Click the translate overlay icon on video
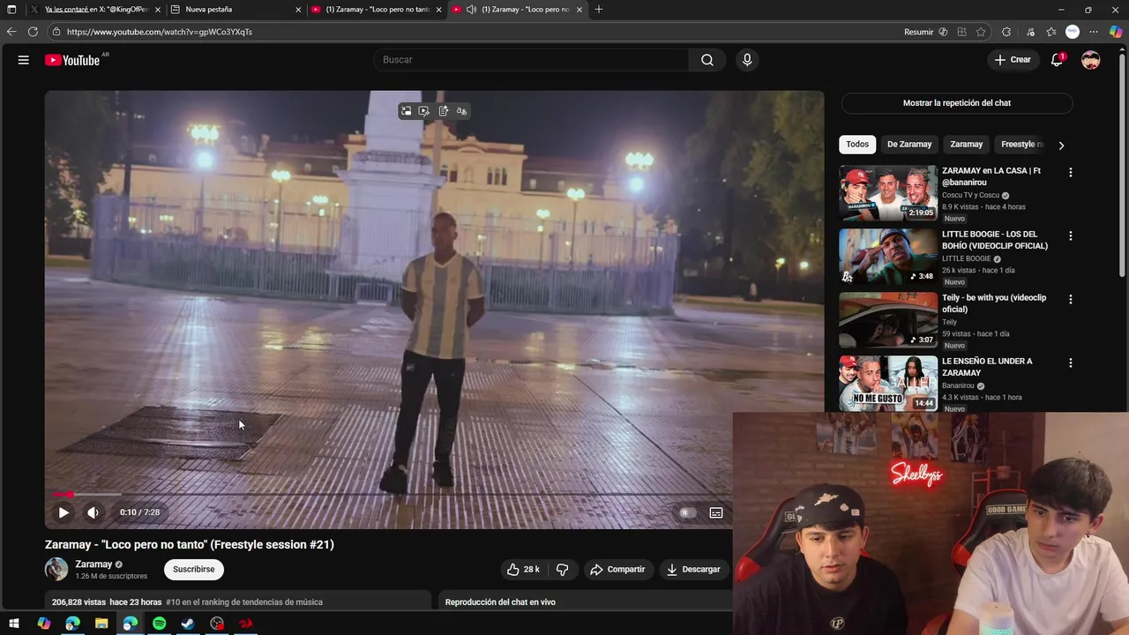This screenshot has height=635, width=1129. pos(461,111)
